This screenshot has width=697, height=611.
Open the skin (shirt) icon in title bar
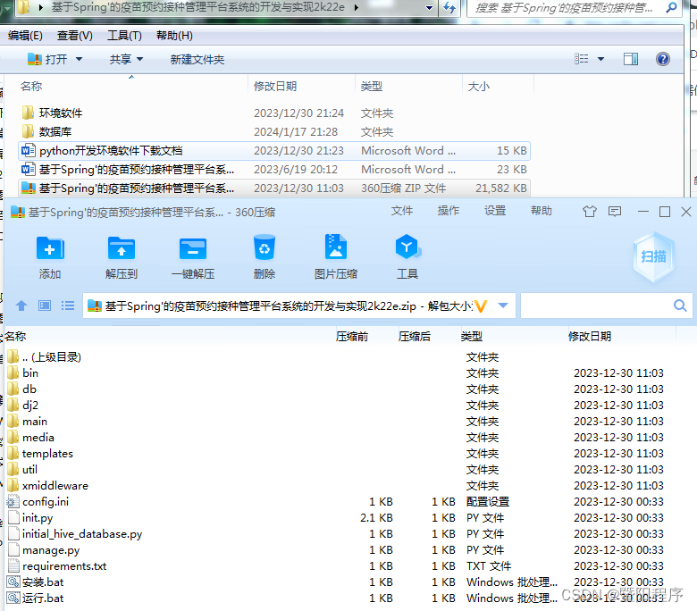(590, 212)
